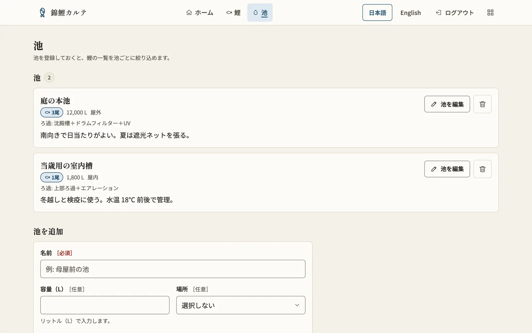Screen dimensions: 532x333
Task: Click the 錦鯉カルテ site title
Action: tap(68, 13)
